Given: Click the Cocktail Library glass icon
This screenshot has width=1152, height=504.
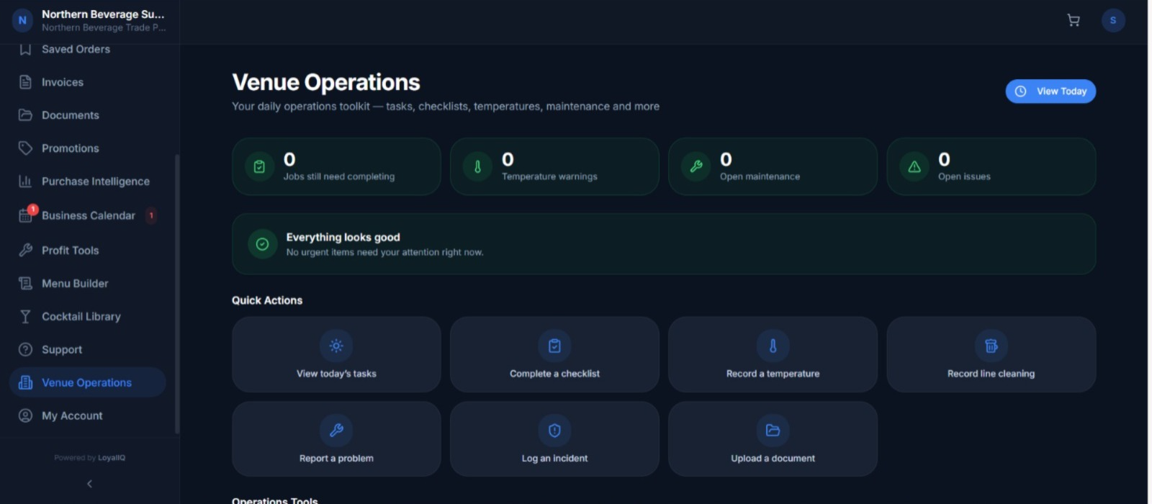Looking at the screenshot, I should tap(25, 317).
